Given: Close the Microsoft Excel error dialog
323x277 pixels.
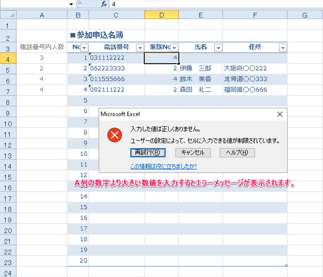Looking at the screenshot, I should pyautogui.click(x=279, y=114).
